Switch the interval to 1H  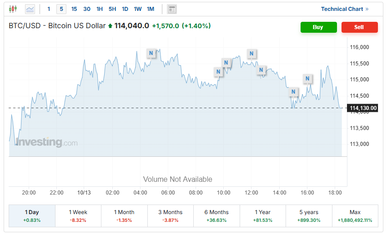click(x=100, y=9)
